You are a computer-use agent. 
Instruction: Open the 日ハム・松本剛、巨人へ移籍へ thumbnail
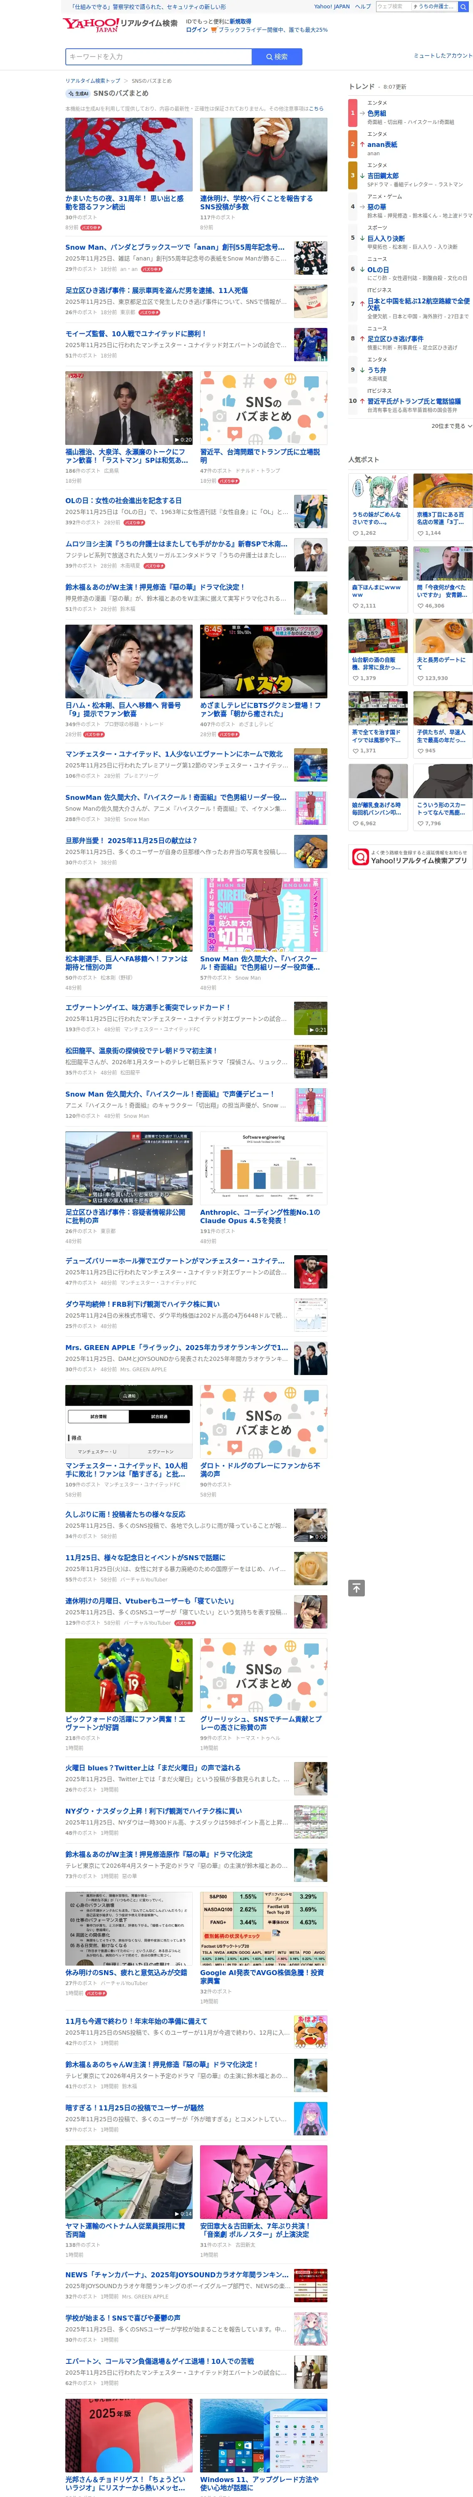[128, 662]
